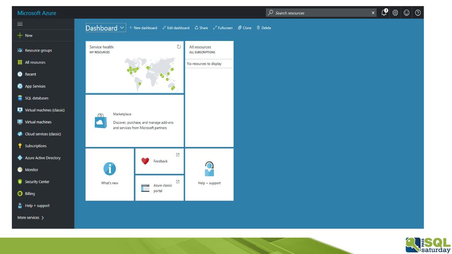Click the Azure classic portal tile icon
This screenshot has width=452, height=254.
click(145, 188)
